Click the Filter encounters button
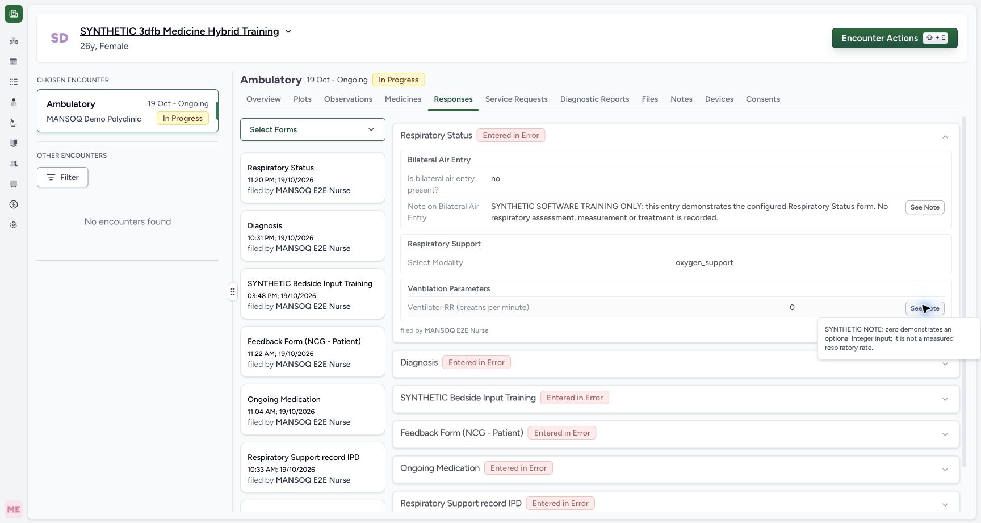The height and width of the screenshot is (523, 981). tap(62, 177)
